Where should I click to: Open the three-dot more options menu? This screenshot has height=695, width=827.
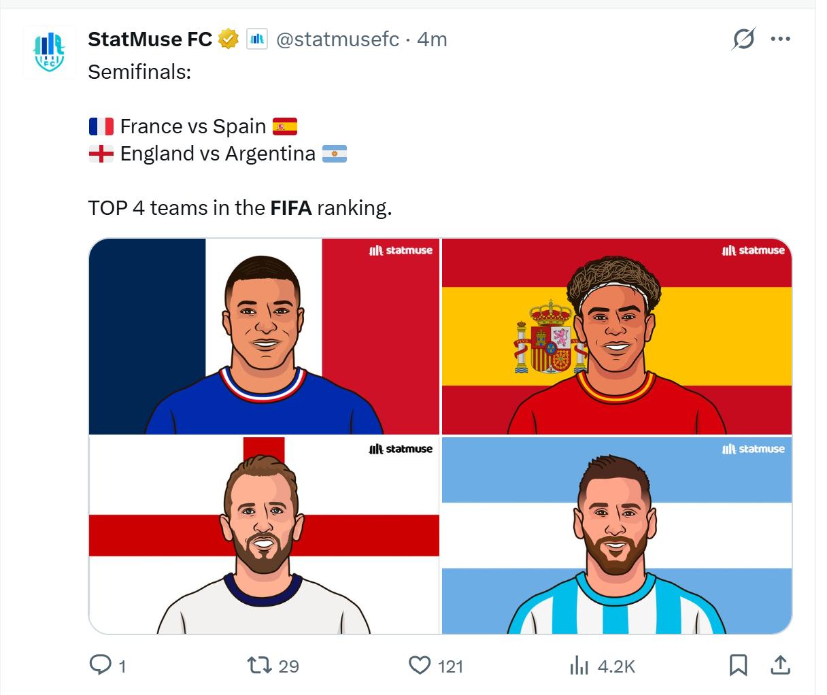780,39
